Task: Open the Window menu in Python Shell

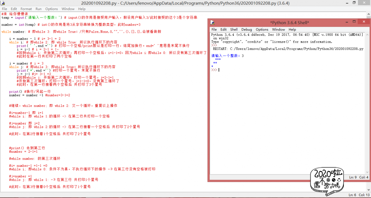Action: coord(278,30)
